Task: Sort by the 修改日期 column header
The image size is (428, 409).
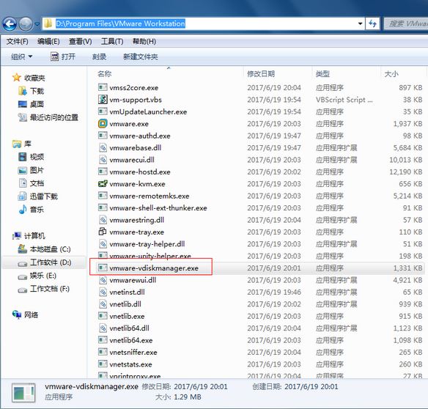Action: (261, 74)
